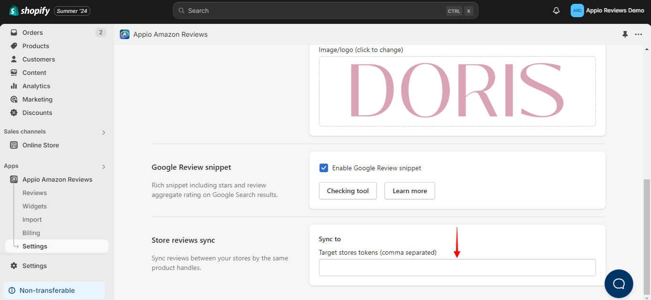Open the three-dot more actions menu

pyautogui.click(x=639, y=34)
